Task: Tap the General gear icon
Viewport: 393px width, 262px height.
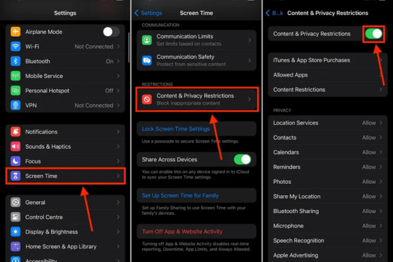Action: point(15,202)
